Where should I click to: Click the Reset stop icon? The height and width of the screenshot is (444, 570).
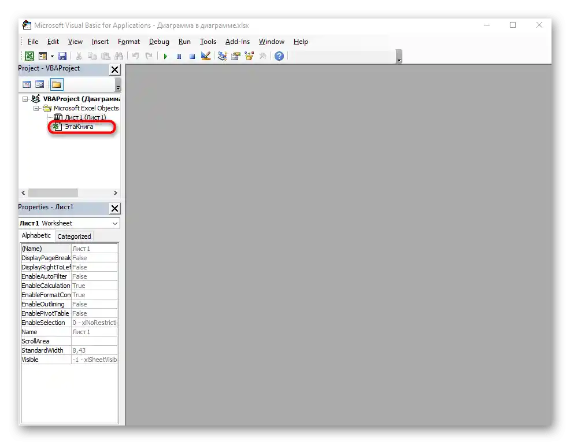(192, 56)
